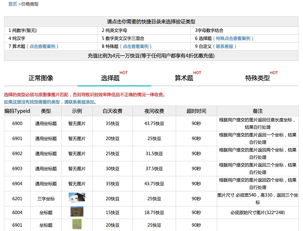
Task: Select the 算术题 tab
Action: (x=184, y=78)
